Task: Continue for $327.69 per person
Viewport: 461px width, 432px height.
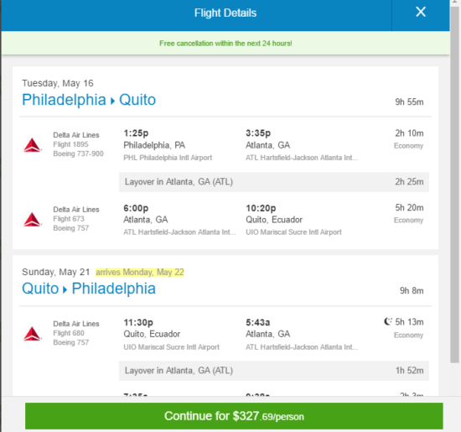Action: 234,416
